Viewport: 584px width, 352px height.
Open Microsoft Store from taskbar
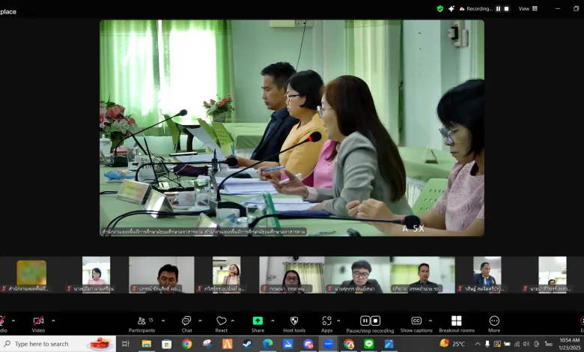click(x=166, y=344)
